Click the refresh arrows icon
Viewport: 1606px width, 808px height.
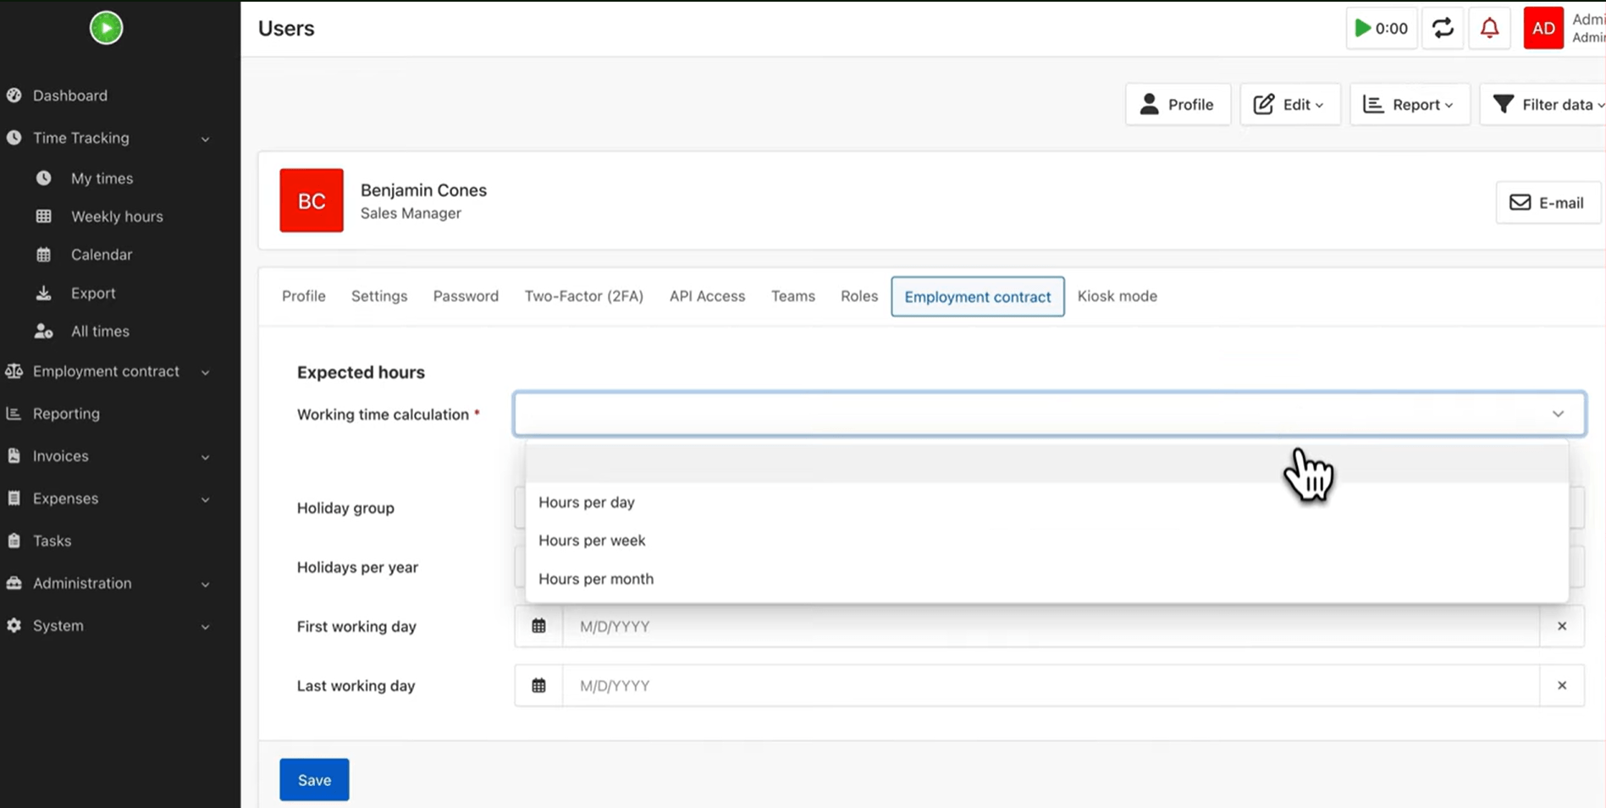1443,28
